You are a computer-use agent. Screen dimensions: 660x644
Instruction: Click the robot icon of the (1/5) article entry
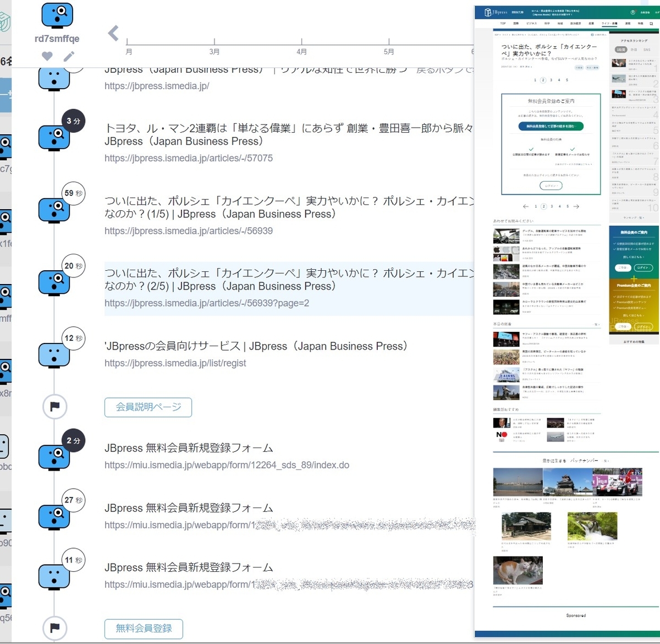pyautogui.click(x=54, y=210)
